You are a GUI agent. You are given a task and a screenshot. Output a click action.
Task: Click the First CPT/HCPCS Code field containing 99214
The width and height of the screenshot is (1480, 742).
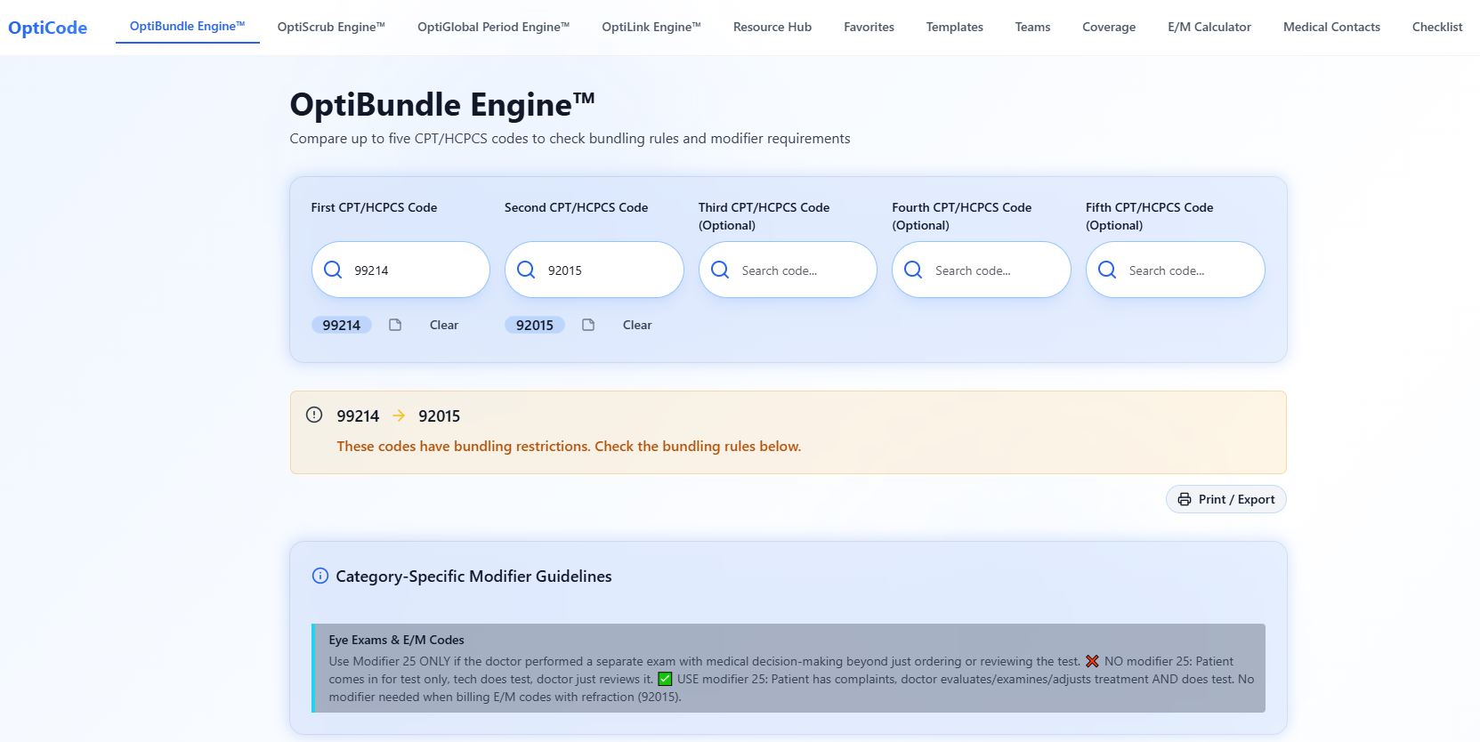click(x=400, y=270)
